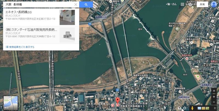Open the エネオス・長柄橋SS search result
219x111 pixels.
41,17
